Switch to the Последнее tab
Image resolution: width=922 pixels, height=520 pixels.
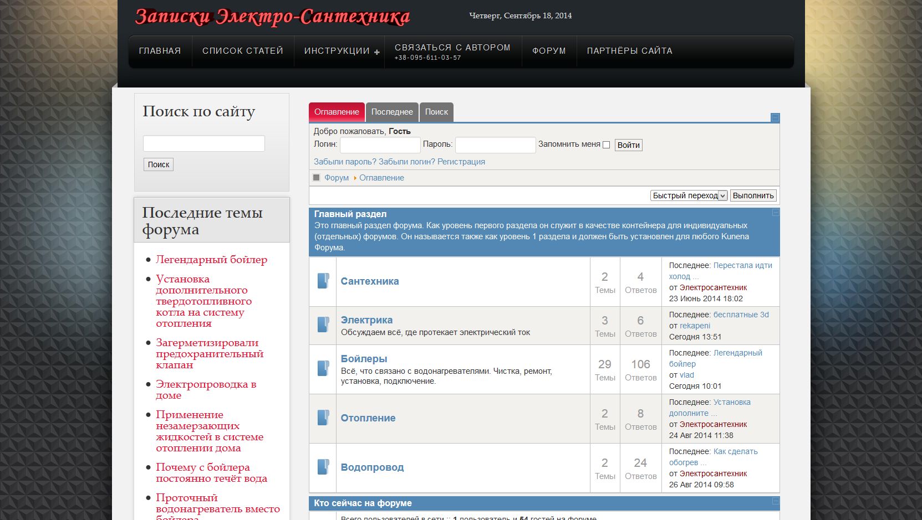pyautogui.click(x=392, y=112)
